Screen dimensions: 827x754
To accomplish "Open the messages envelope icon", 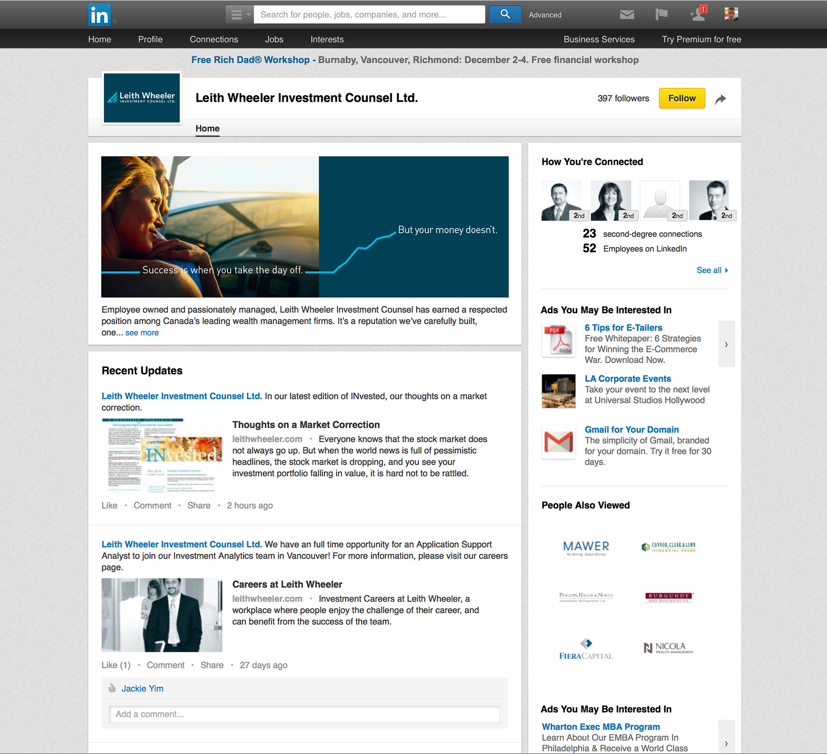I will (x=627, y=15).
